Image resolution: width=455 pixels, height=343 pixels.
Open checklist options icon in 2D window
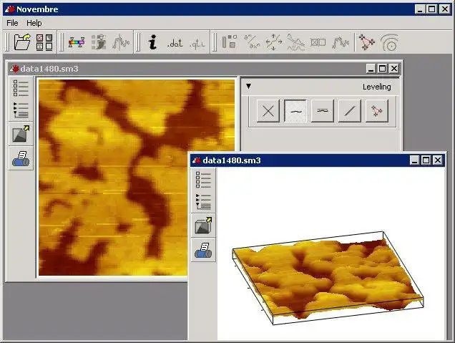click(21, 88)
